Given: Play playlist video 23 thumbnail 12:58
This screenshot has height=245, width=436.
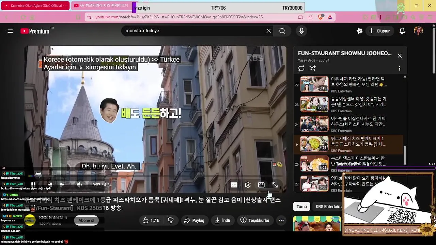Looking at the screenshot, I should click(x=314, y=104).
